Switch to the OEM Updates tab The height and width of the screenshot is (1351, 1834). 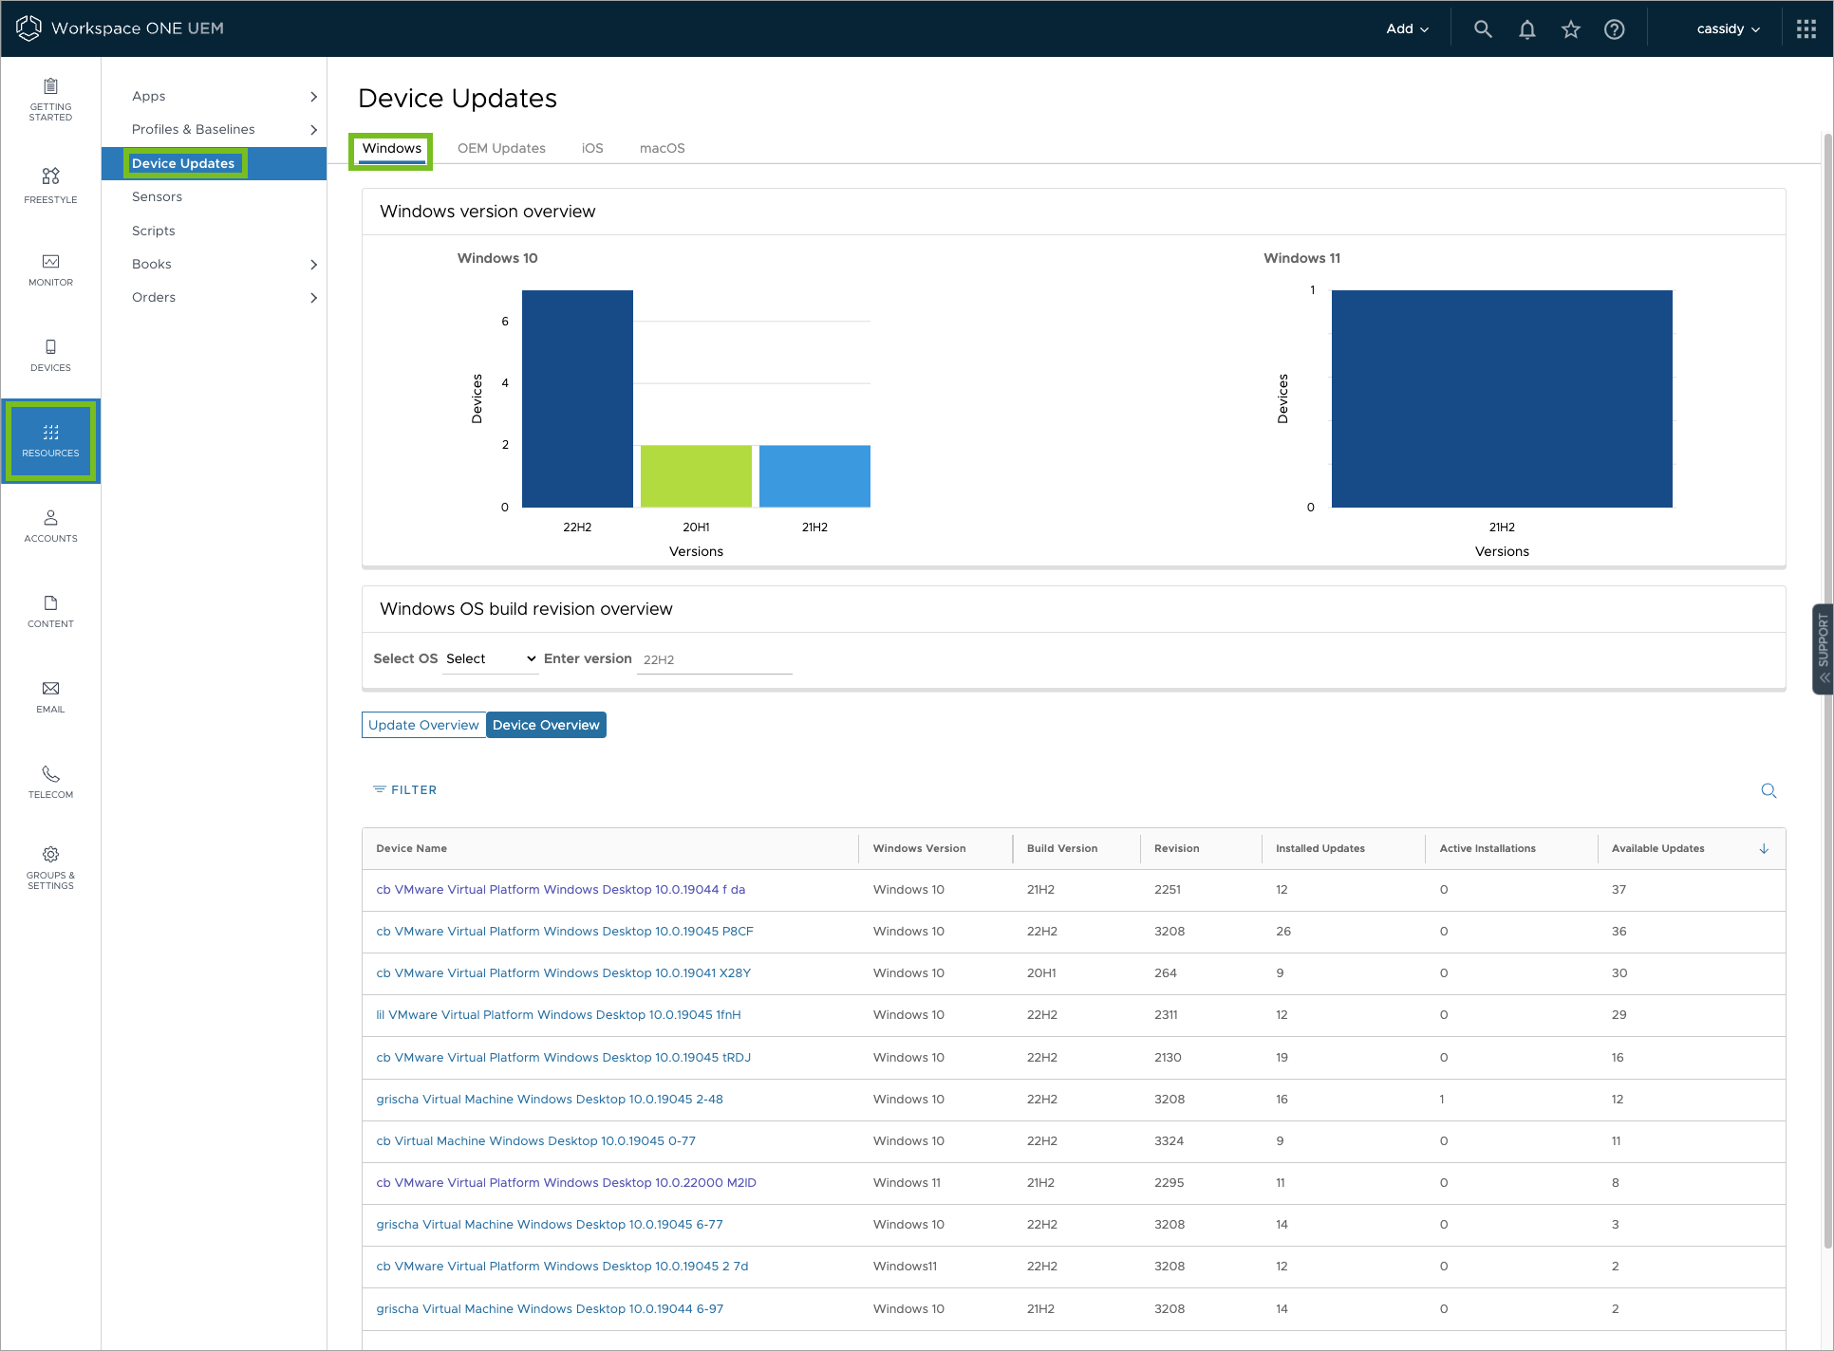tap(501, 148)
